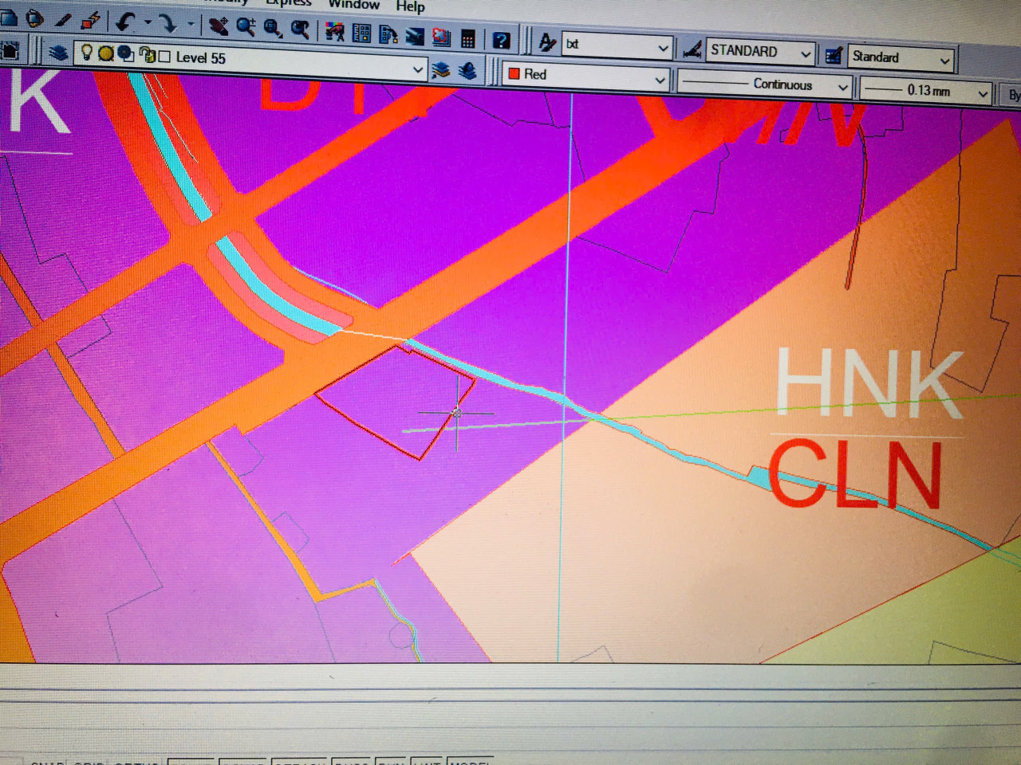Click the 3D orbit icon beside the brush
Screen dimensions: 1021x765
[34, 18]
